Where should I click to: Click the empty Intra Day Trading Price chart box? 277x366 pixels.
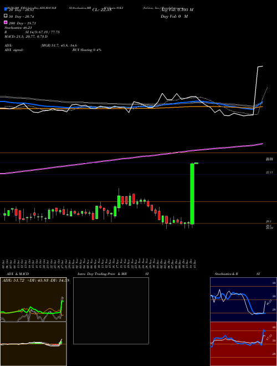click(x=111, y=311)
